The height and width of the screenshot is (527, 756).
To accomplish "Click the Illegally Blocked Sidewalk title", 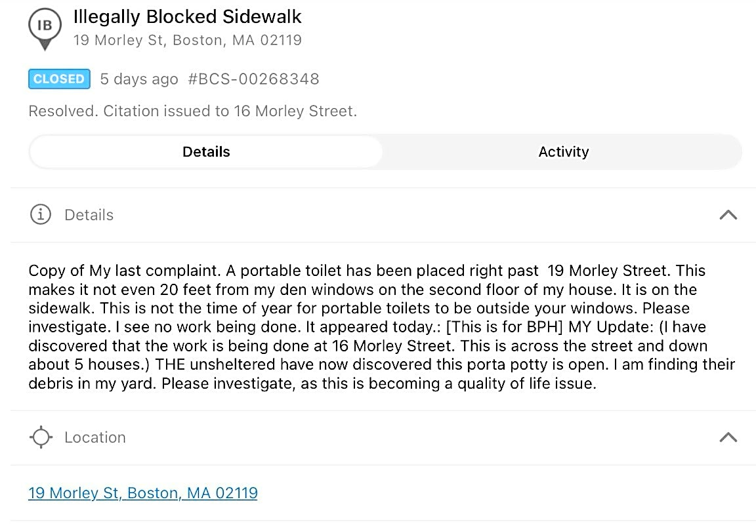I will tap(187, 17).
